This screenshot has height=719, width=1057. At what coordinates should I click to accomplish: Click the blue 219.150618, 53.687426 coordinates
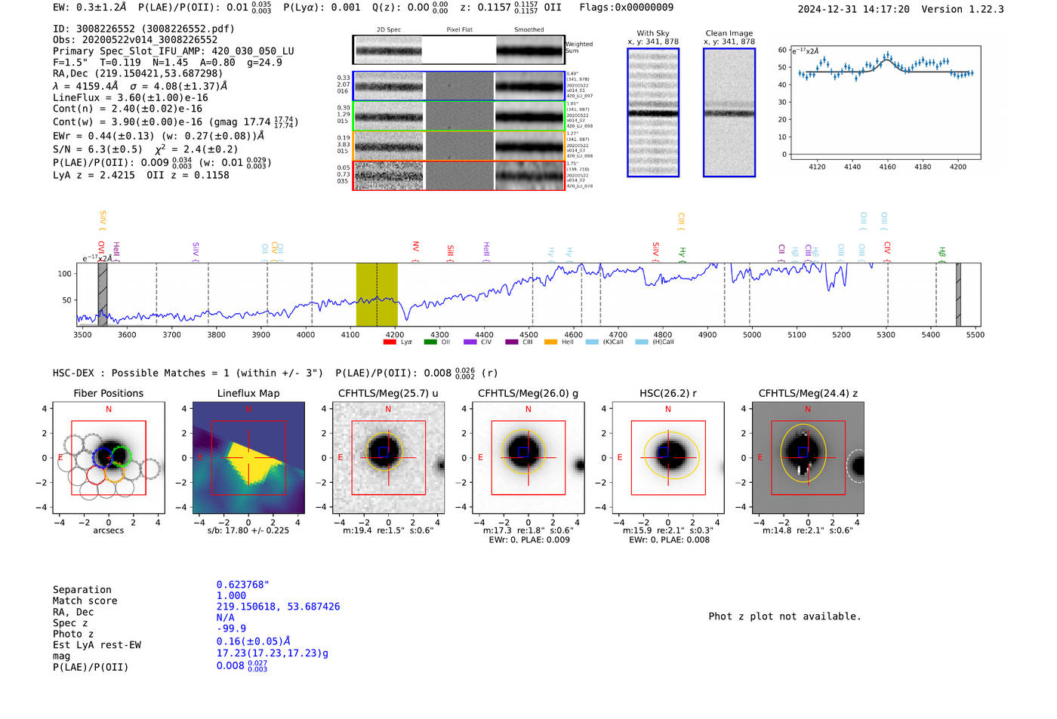pyautogui.click(x=278, y=607)
